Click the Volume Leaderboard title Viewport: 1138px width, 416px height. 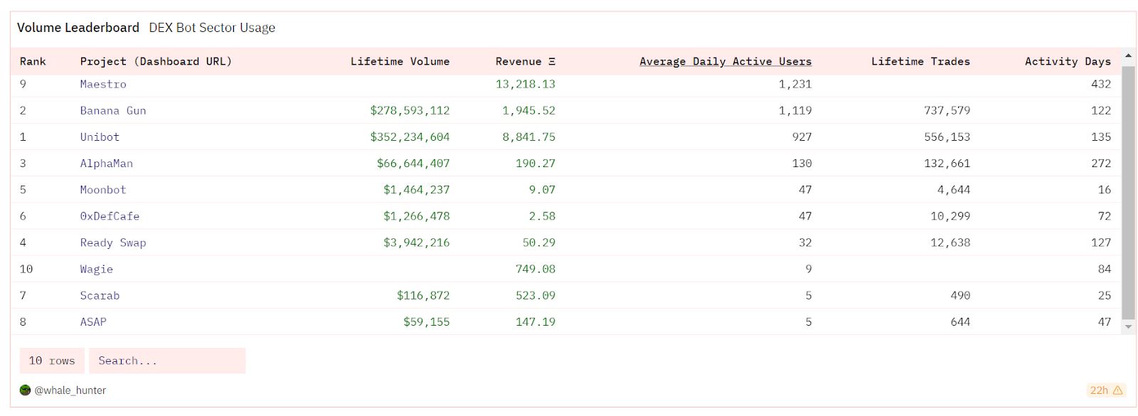coord(78,28)
